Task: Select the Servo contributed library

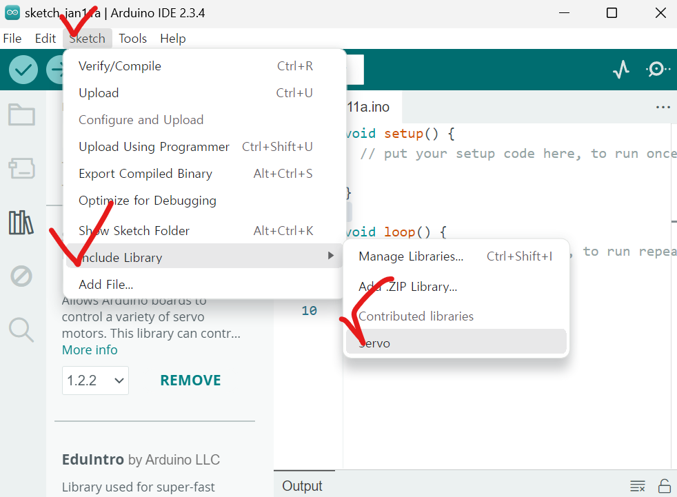Action: pos(456,341)
